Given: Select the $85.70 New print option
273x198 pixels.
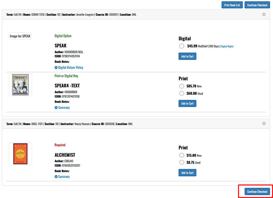Looking at the screenshot, I should pyautogui.click(x=182, y=86).
